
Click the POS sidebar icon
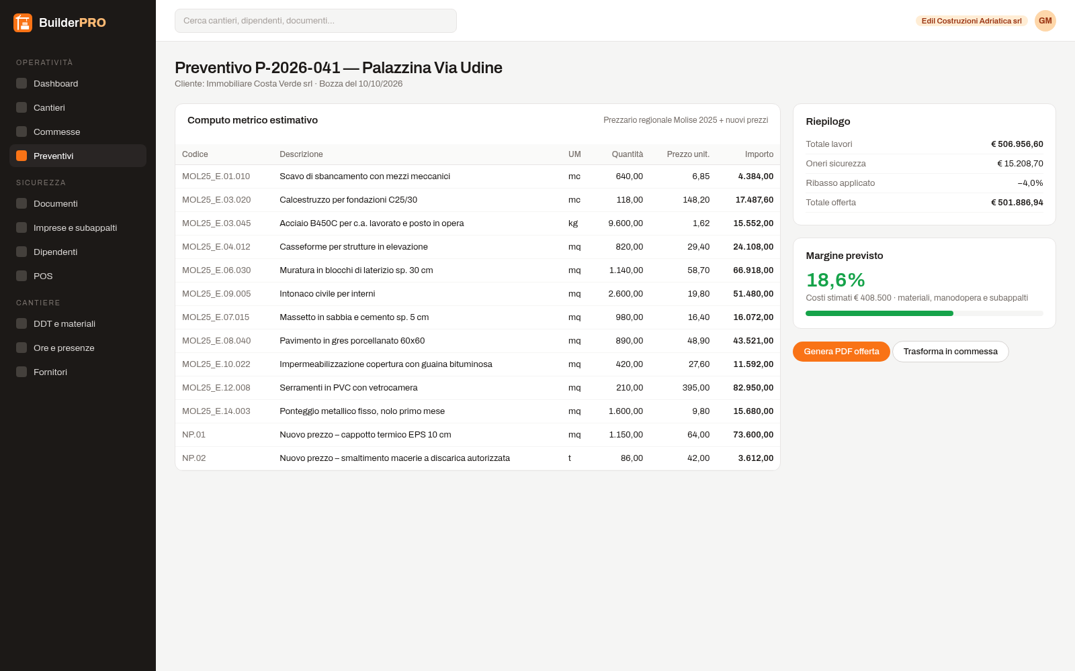coord(21,276)
